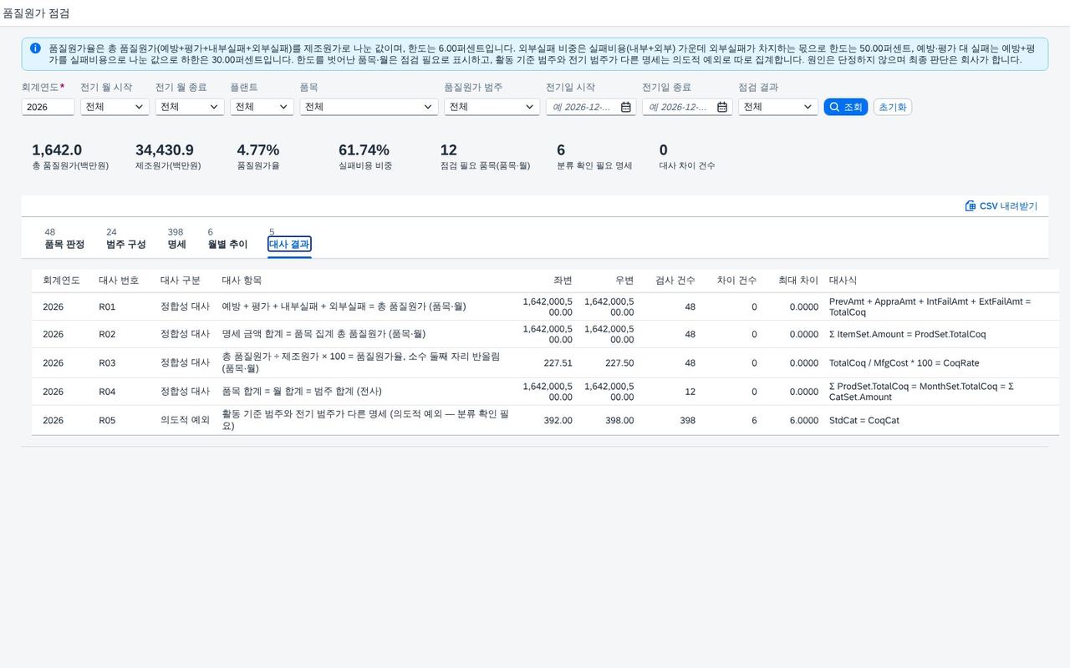Open the 명세 tab

coord(176,239)
